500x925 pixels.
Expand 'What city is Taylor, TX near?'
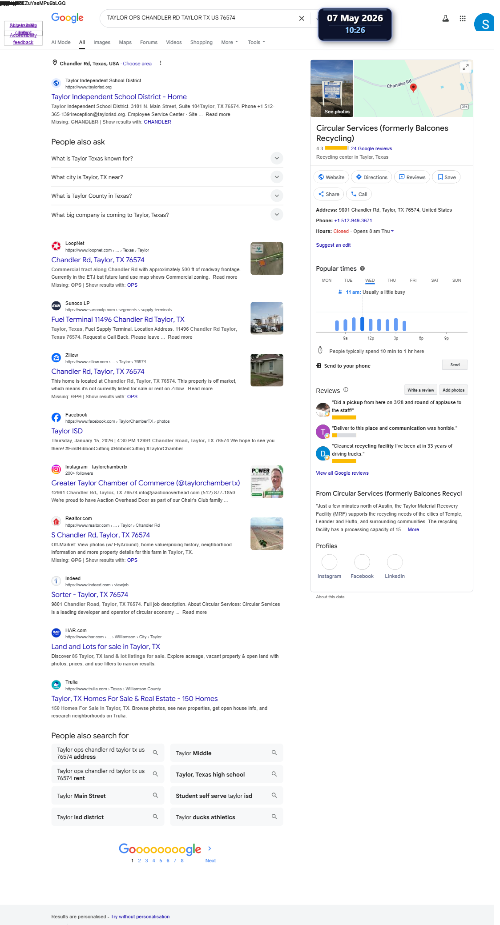167,177
